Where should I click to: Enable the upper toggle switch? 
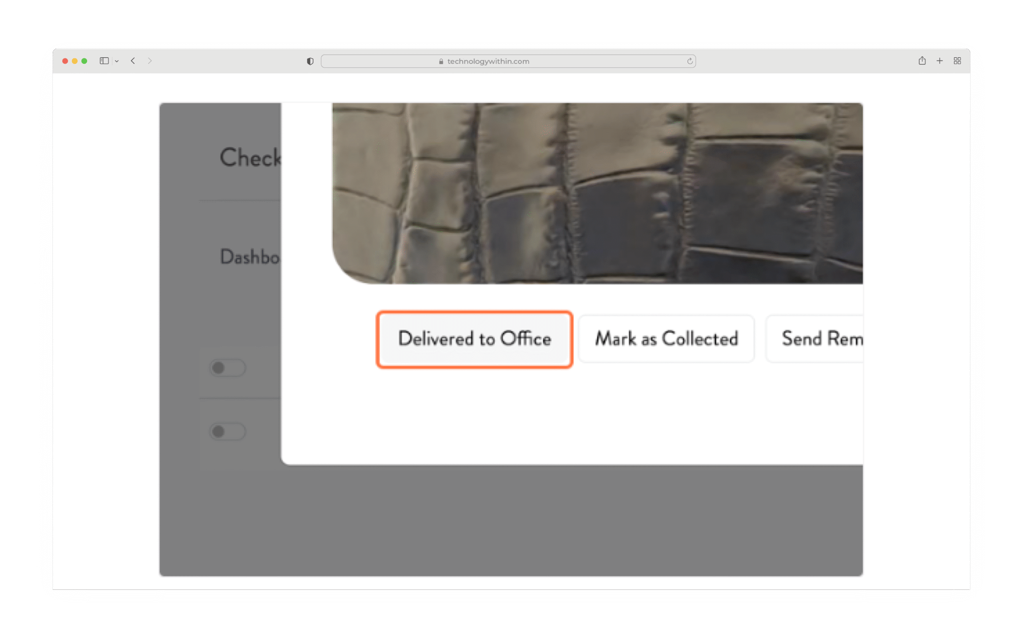pos(227,368)
